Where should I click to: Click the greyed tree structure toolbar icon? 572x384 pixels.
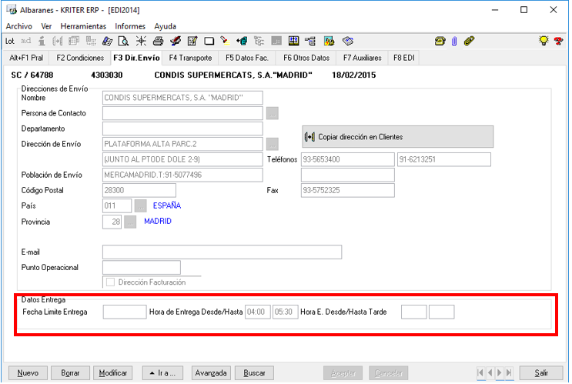click(259, 42)
